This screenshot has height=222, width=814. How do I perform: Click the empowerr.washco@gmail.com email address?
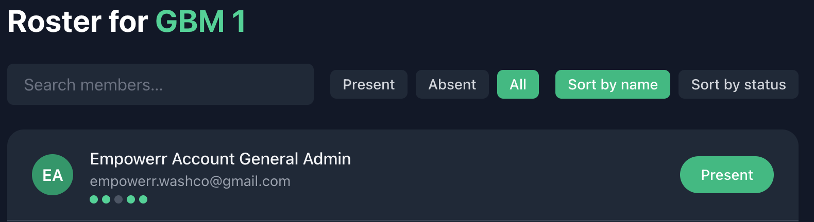click(190, 181)
